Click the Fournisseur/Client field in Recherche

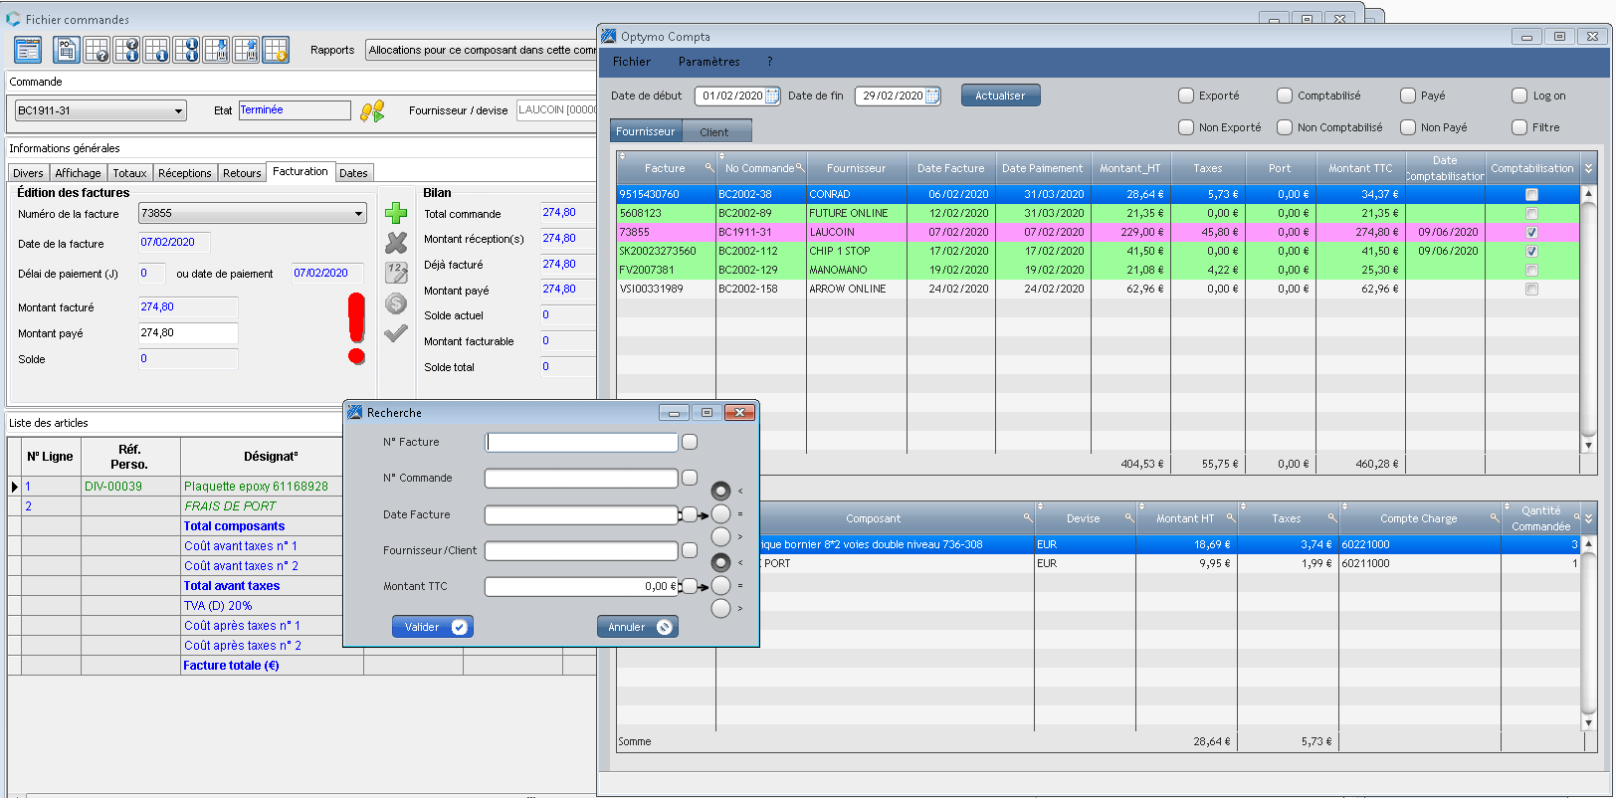coord(581,550)
